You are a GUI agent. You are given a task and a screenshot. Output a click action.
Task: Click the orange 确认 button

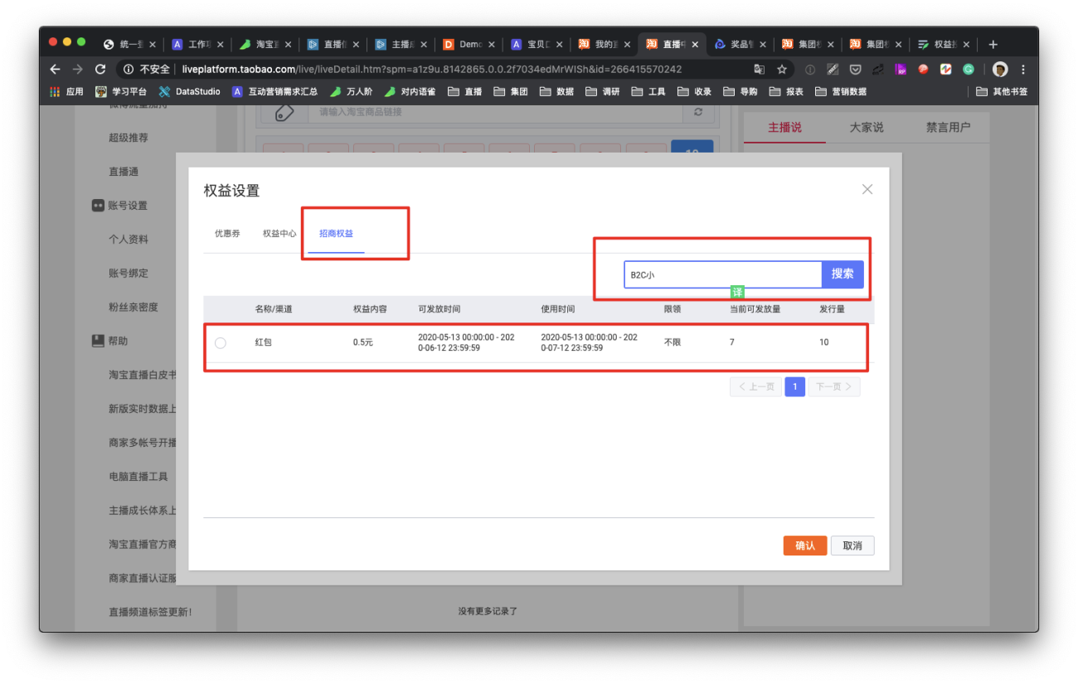(x=804, y=546)
